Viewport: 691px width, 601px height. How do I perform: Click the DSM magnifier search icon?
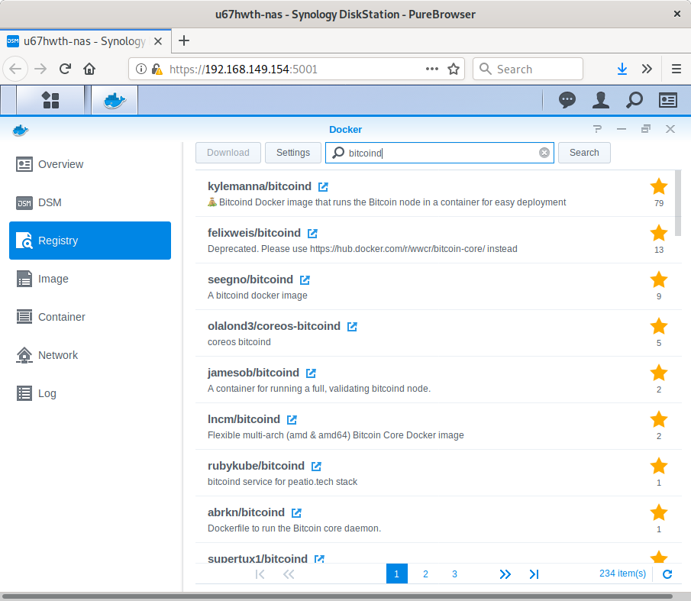coord(634,100)
